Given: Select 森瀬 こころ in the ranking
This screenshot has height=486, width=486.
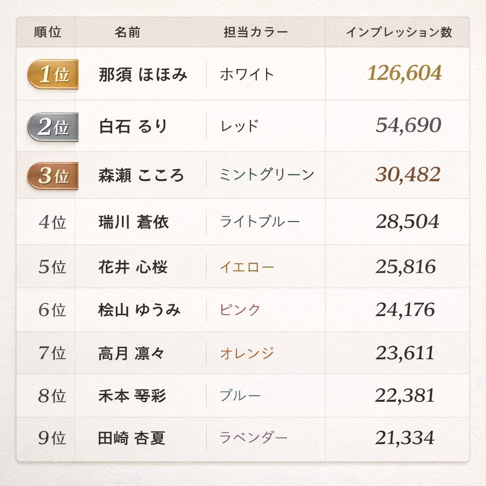Looking at the screenshot, I should (x=141, y=175).
